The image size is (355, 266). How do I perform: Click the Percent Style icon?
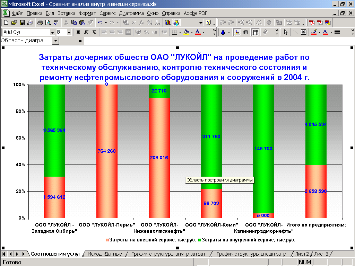(x=147, y=32)
